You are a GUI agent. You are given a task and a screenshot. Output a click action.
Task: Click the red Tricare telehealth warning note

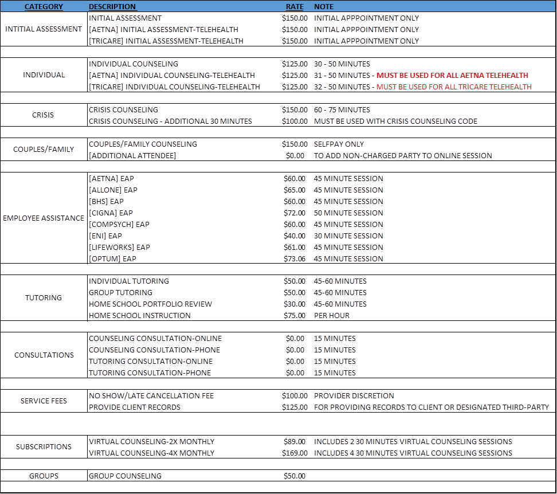(x=454, y=87)
